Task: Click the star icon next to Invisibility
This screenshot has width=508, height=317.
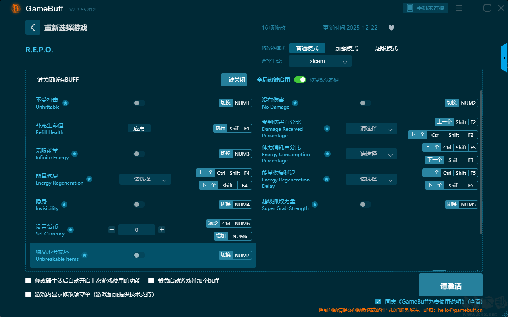Action: (64, 204)
